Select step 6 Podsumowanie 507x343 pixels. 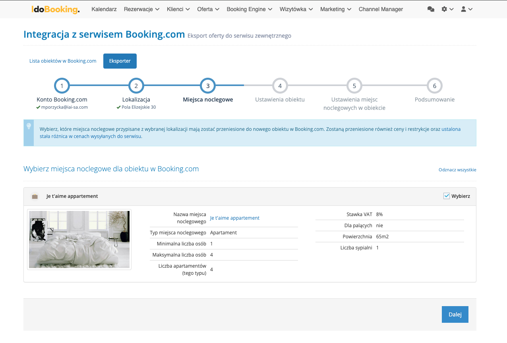(x=434, y=85)
